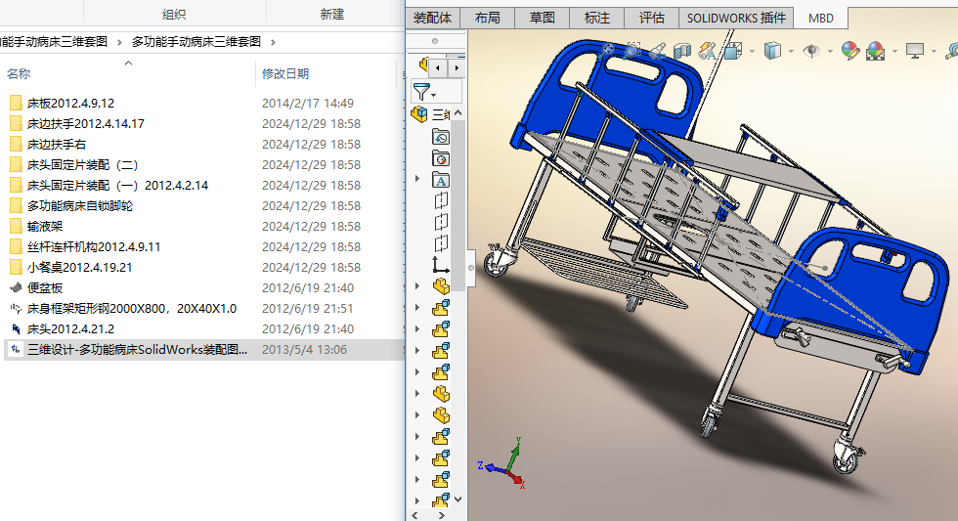Screen dimensions: 958x521
Task: Select the History folder icon in feature tree
Action: pyautogui.click(x=441, y=137)
